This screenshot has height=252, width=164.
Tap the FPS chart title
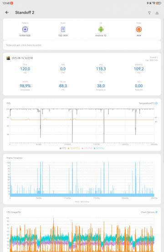click(x=8, y=103)
